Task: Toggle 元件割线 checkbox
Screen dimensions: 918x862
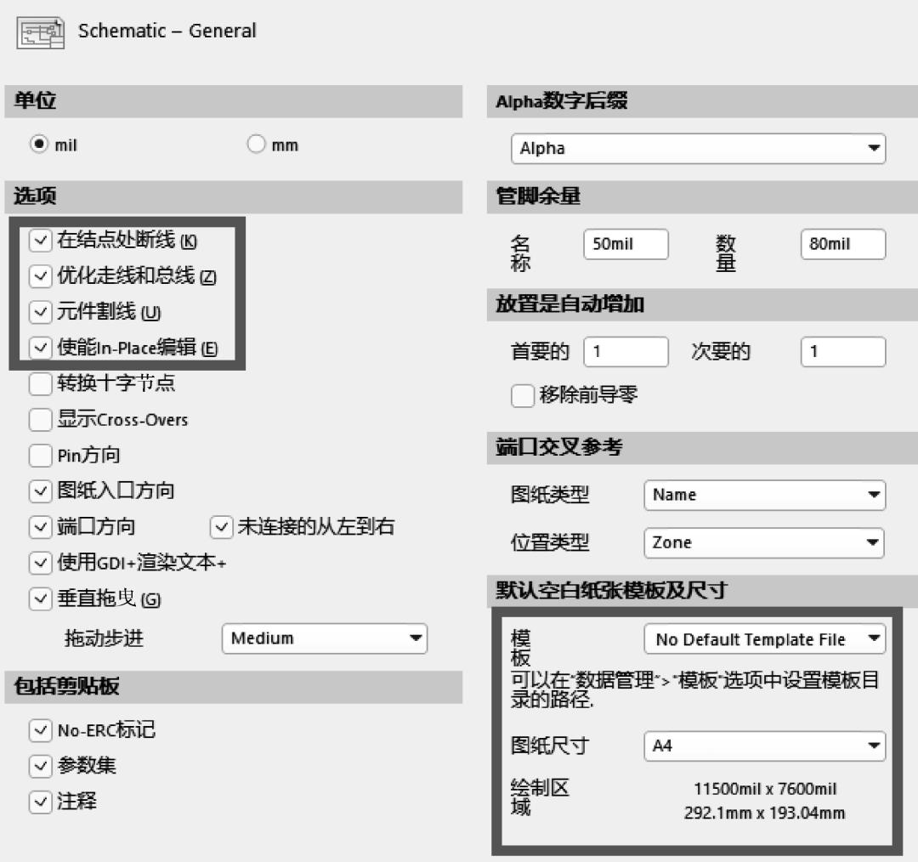Action: [41, 312]
